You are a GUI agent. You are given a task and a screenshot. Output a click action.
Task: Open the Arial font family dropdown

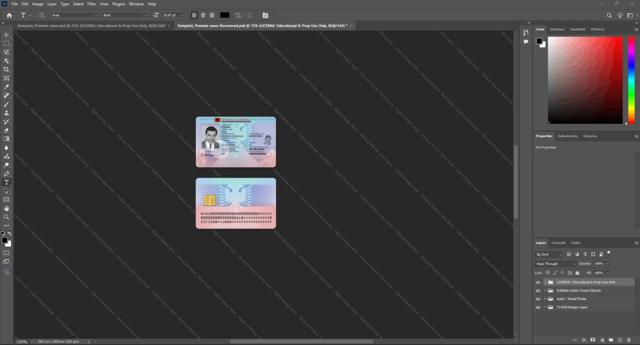[x=74, y=15]
